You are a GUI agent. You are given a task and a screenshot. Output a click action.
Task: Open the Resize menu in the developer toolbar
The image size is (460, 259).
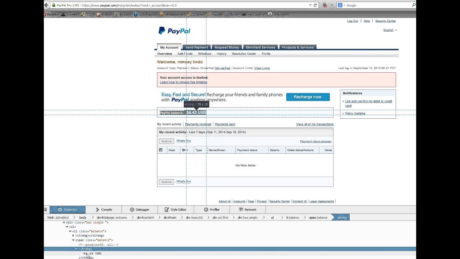click(215, 14)
